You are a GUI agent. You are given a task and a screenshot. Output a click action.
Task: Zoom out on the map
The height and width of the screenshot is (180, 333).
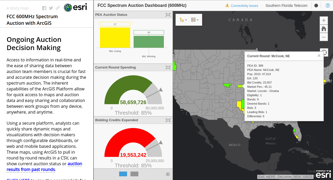(324, 37)
